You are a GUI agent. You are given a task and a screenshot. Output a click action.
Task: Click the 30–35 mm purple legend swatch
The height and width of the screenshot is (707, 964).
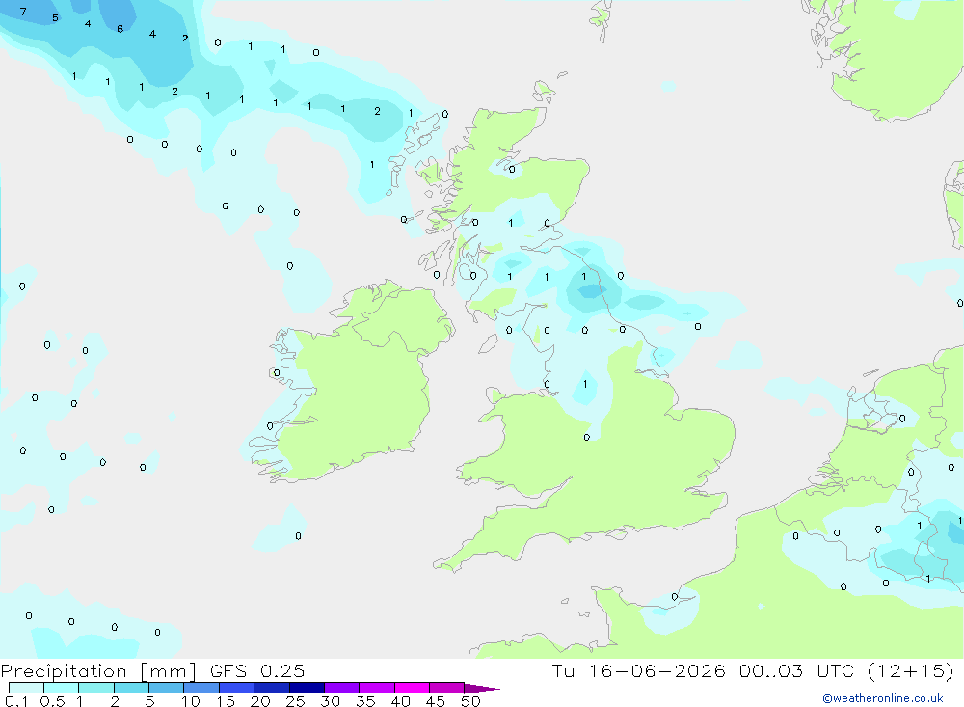341,688
